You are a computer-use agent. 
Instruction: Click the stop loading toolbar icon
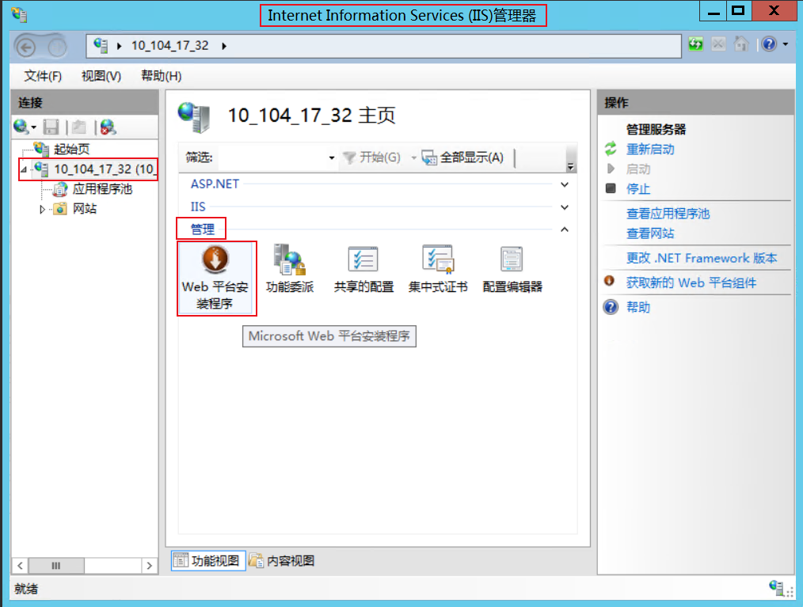[x=718, y=44]
